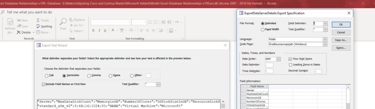Select the Tab delimiter option

47,76
